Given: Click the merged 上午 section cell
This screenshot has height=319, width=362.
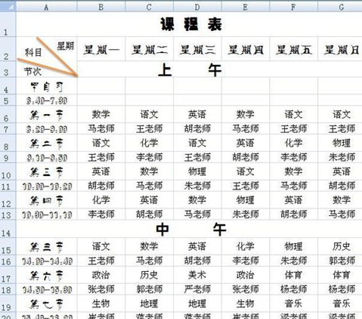Looking at the screenshot, I should [x=219, y=69].
